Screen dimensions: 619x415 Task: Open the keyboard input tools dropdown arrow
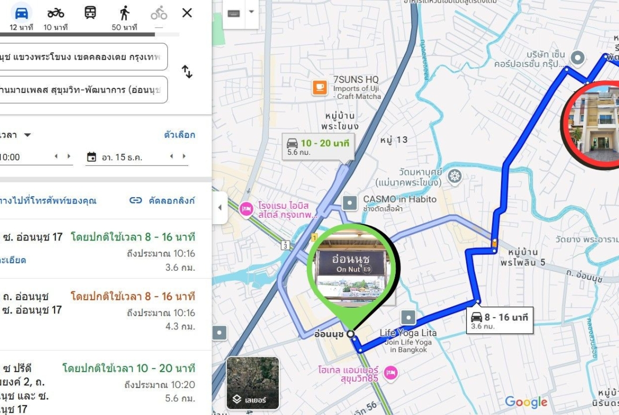click(251, 12)
